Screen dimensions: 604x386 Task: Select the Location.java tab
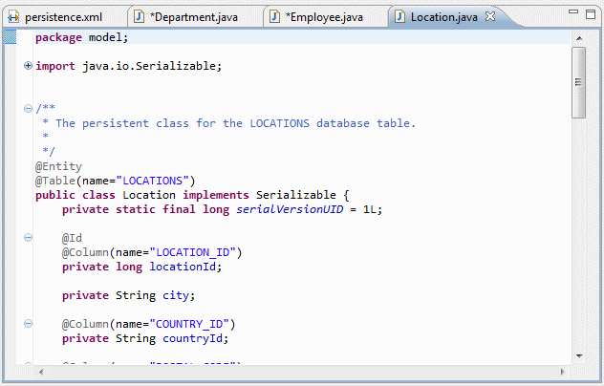(x=443, y=17)
